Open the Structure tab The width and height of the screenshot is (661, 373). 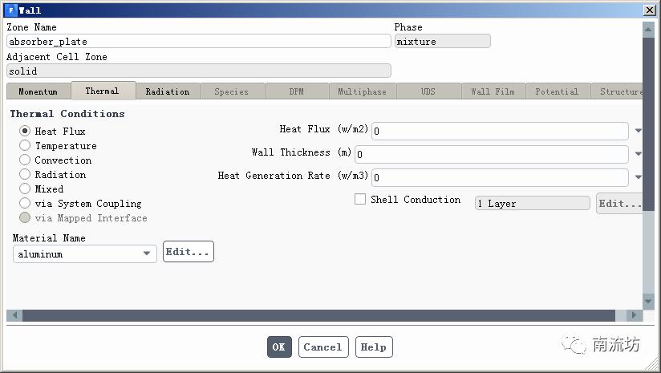coord(617,91)
